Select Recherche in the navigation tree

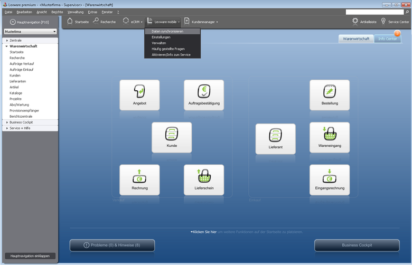[17, 58]
